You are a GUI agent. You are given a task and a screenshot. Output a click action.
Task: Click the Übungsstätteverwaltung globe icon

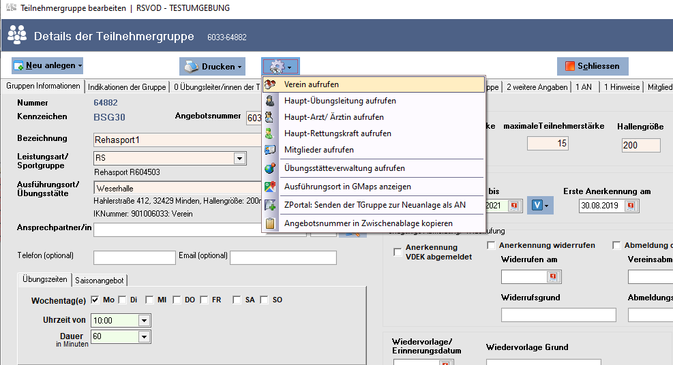(271, 168)
